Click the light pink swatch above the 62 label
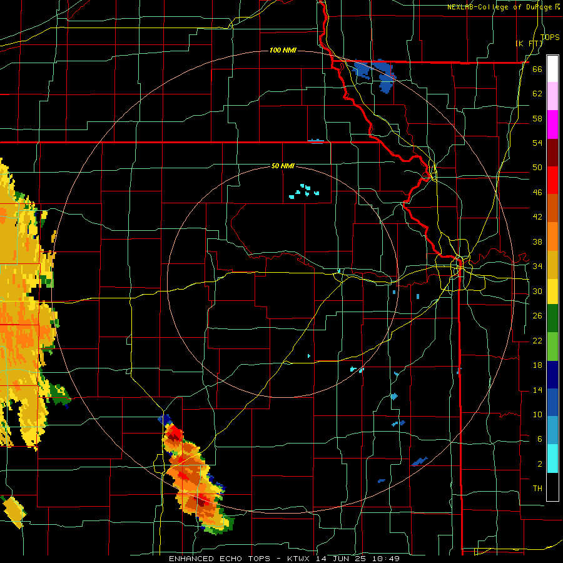Screen dimensions: 563x563 (552, 96)
